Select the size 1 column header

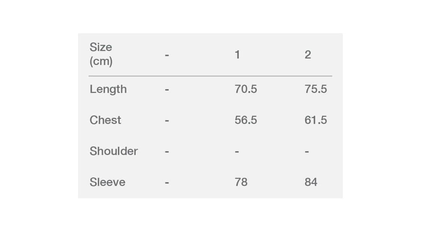(x=237, y=55)
